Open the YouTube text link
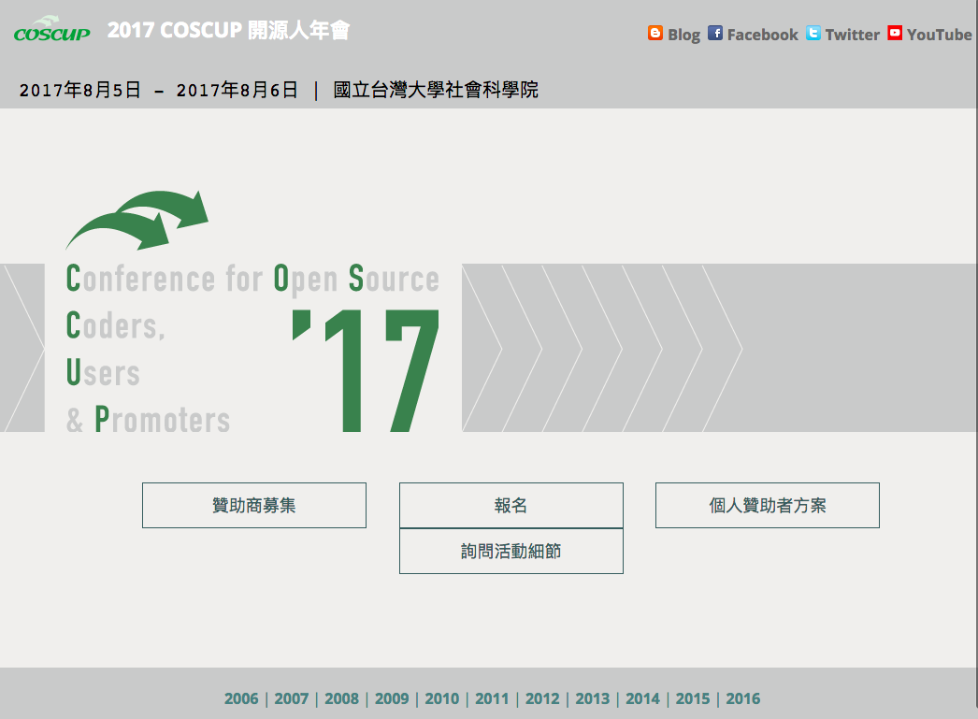 [x=939, y=35]
